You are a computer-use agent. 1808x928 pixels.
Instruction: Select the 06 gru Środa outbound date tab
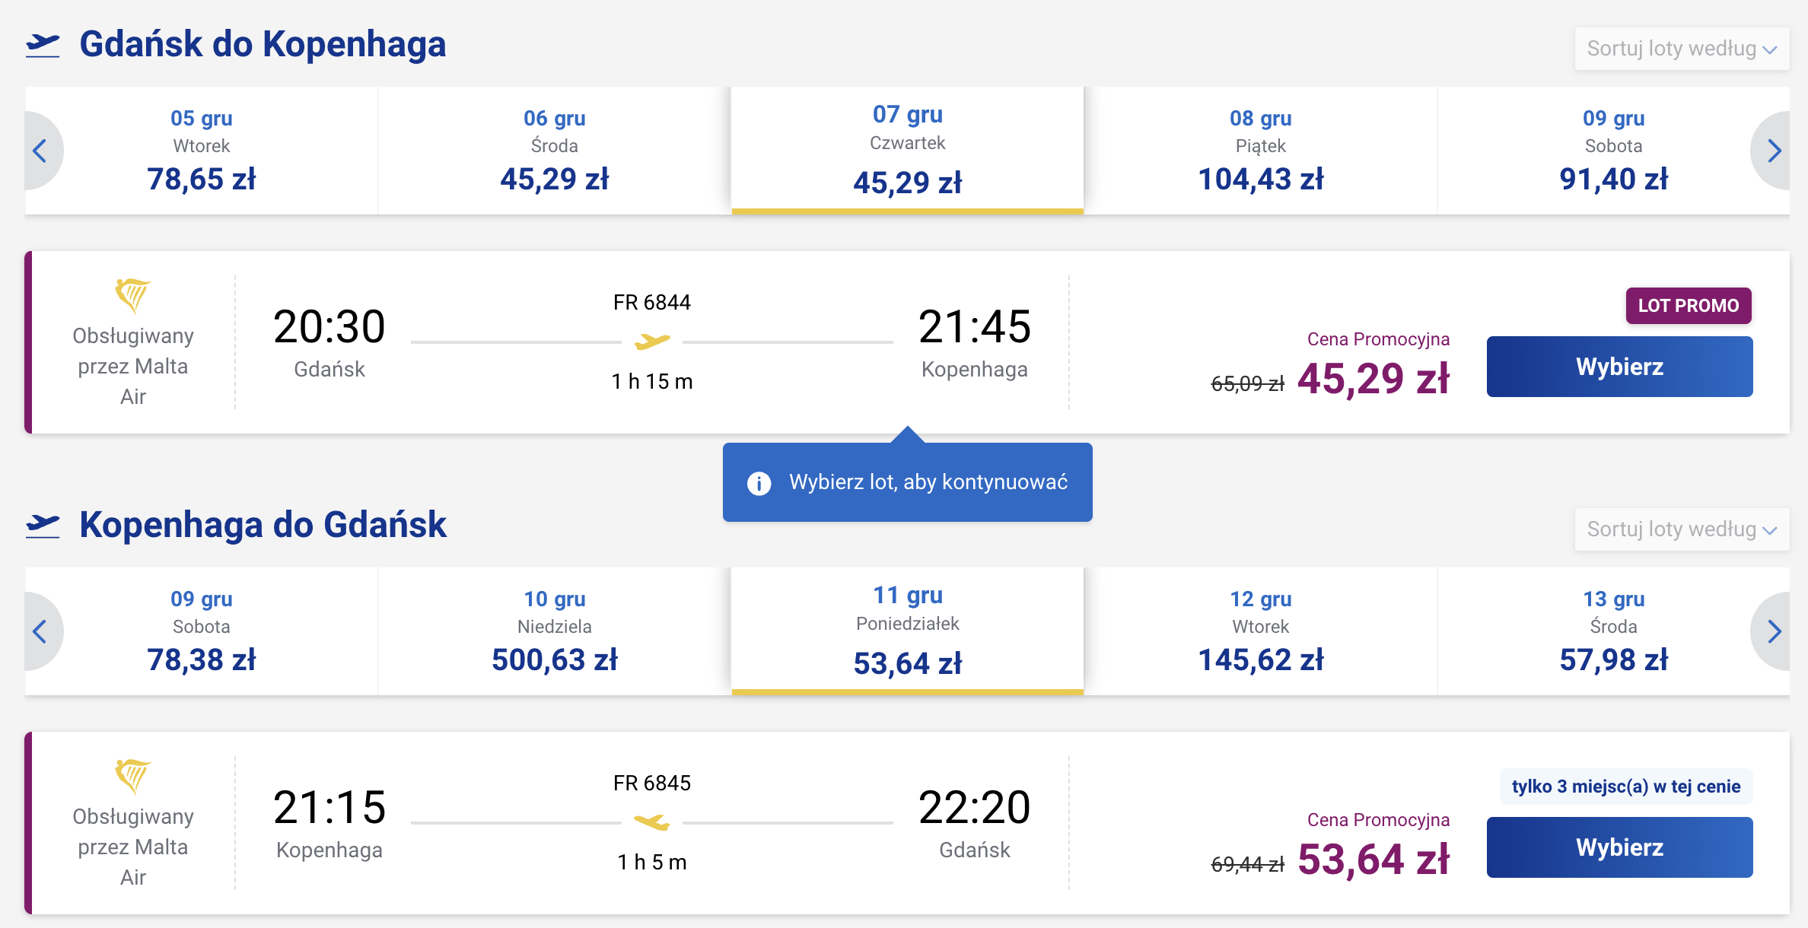(555, 151)
